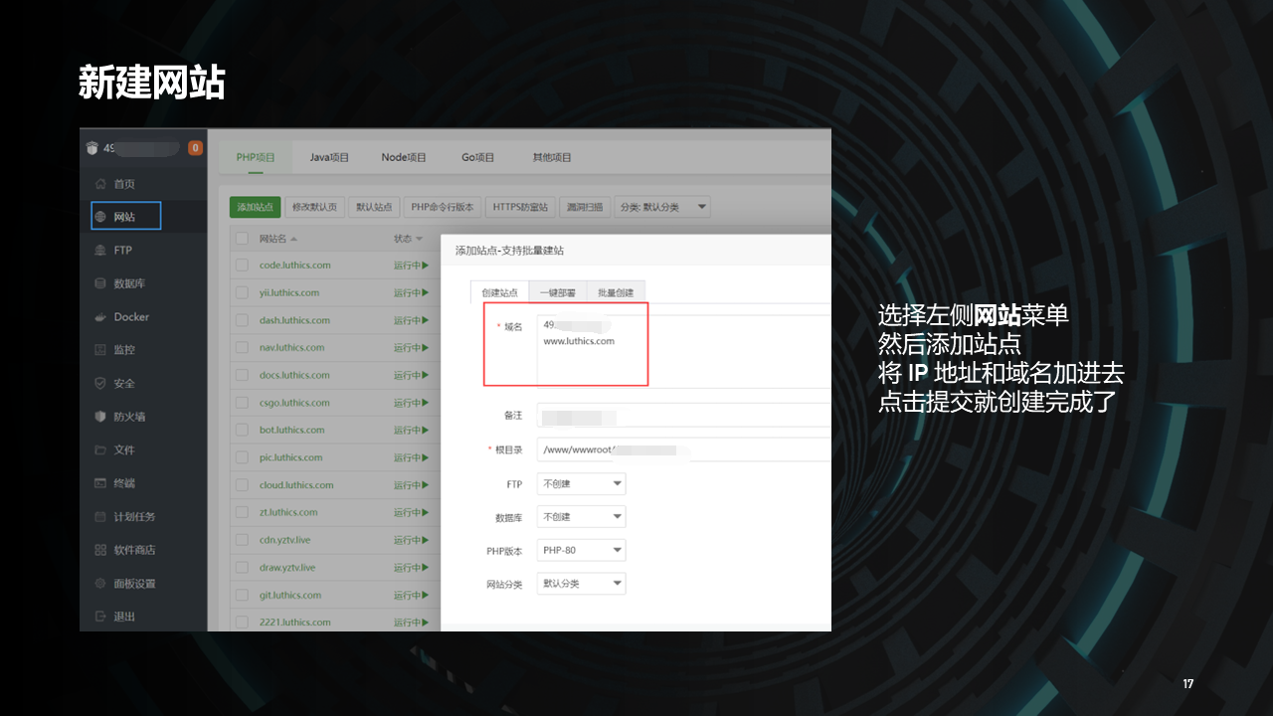Click the 软件商店 grid icon
The height and width of the screenshot is (716, 1273).
pos(99,550)
